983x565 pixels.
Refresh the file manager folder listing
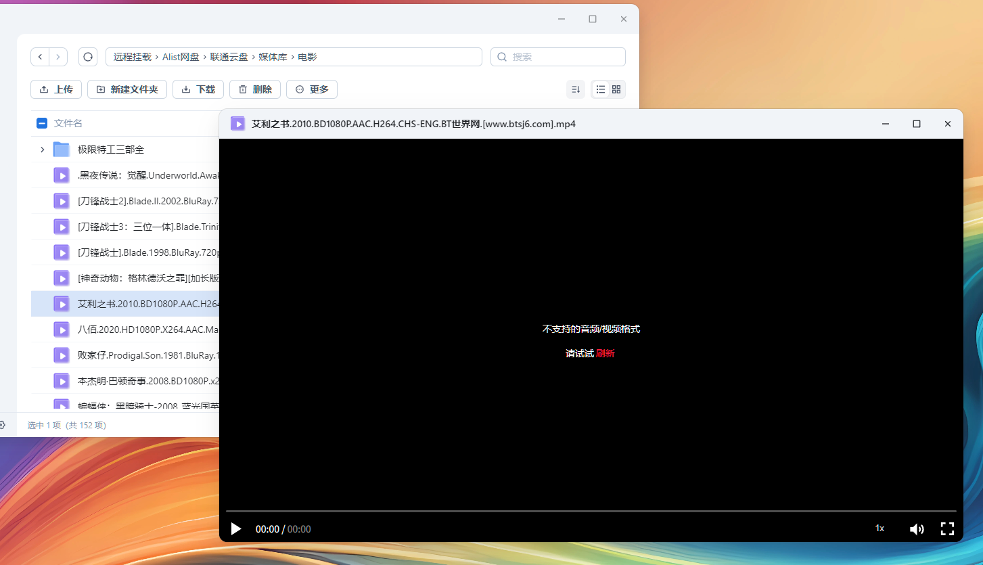[88, 57]
